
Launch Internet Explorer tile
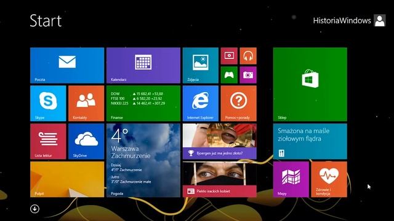pyautogui.click(x=201, y=104)
